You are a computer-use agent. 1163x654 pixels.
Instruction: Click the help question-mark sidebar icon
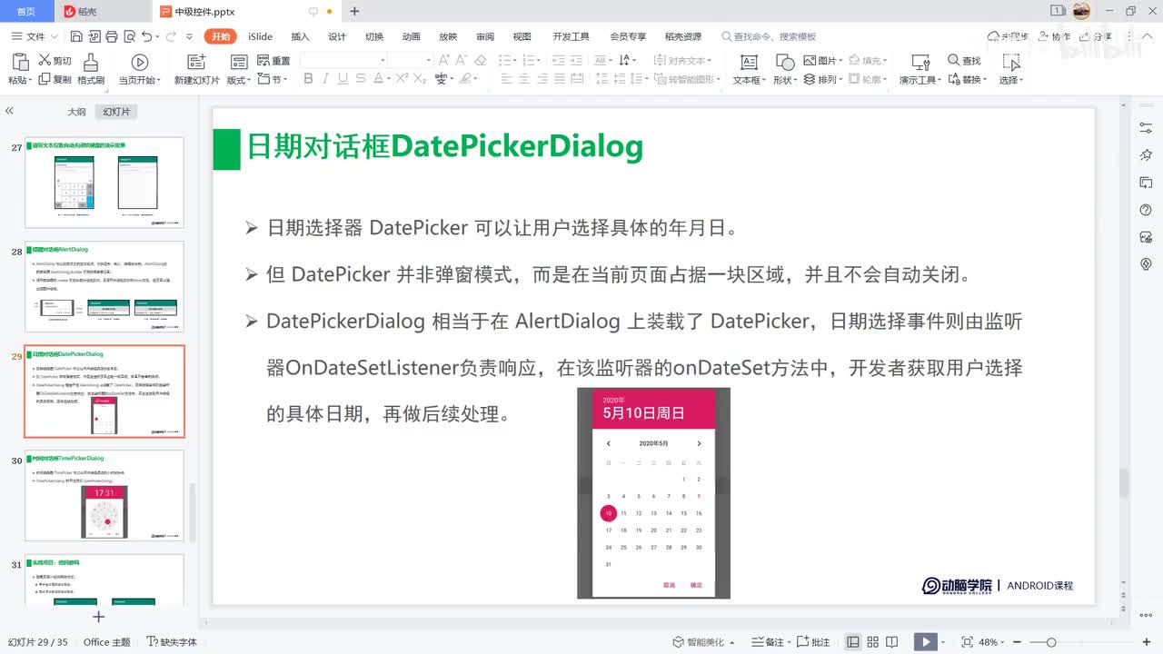(1146, 210)
